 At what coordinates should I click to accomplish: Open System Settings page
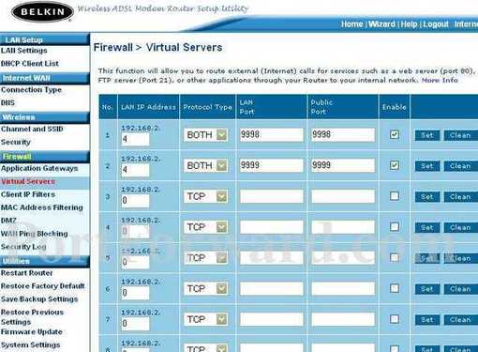point(31,344)
